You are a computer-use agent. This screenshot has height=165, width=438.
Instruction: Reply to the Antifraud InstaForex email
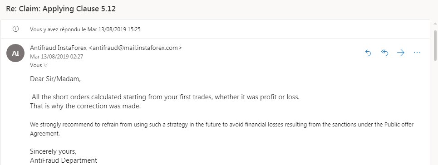coord(368,53)
